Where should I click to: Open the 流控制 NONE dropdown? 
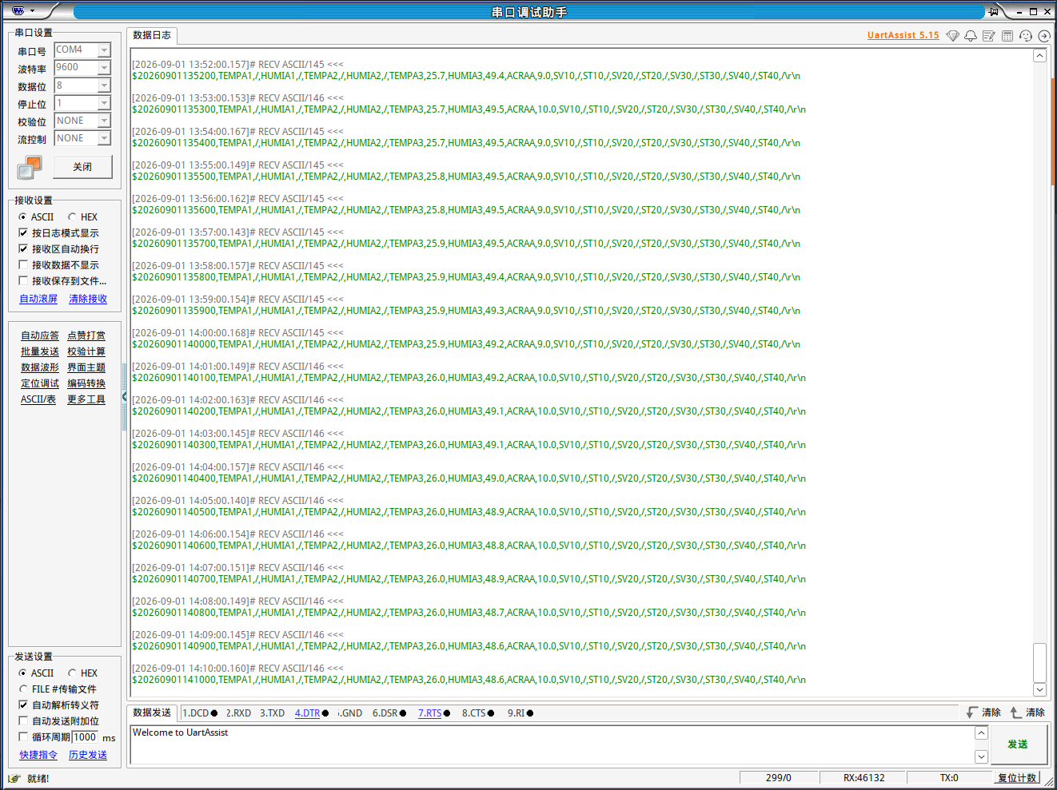tap(104, 138)
